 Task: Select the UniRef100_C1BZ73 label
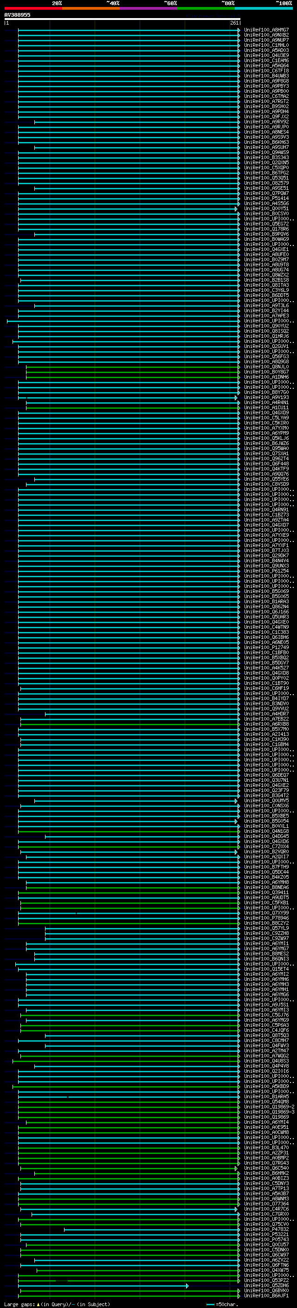266,515
